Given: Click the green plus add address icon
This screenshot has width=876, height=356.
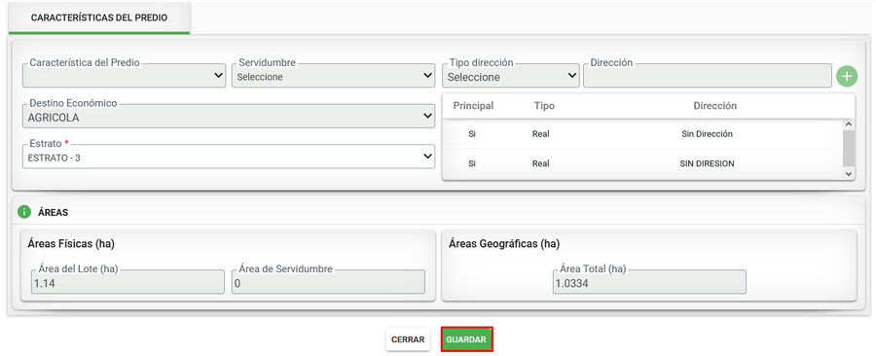Looking at the screenshot, I should 847,77.
